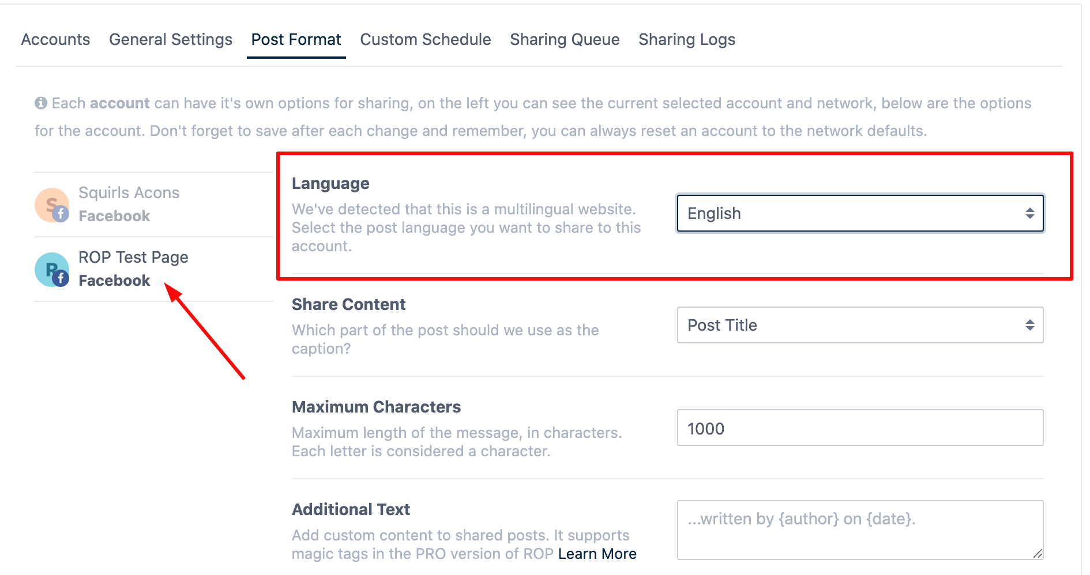Viewport: 1090px width, 575px height.
Task: Open the General Settings tab
Action: click(171, 39)
